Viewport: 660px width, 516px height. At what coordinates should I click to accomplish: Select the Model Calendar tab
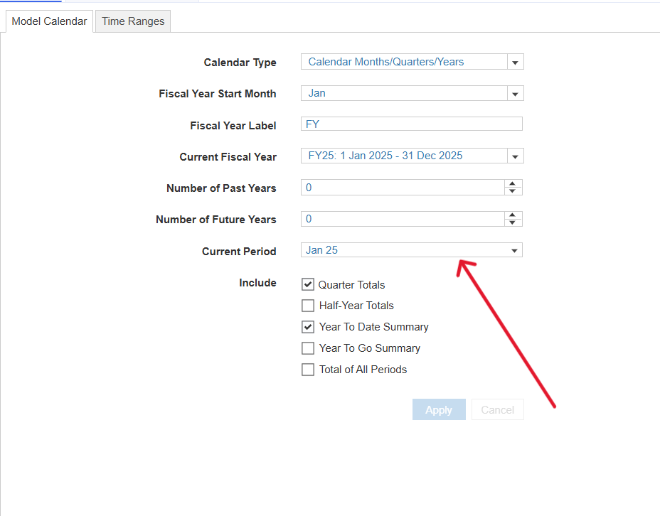tap(50, 21)
